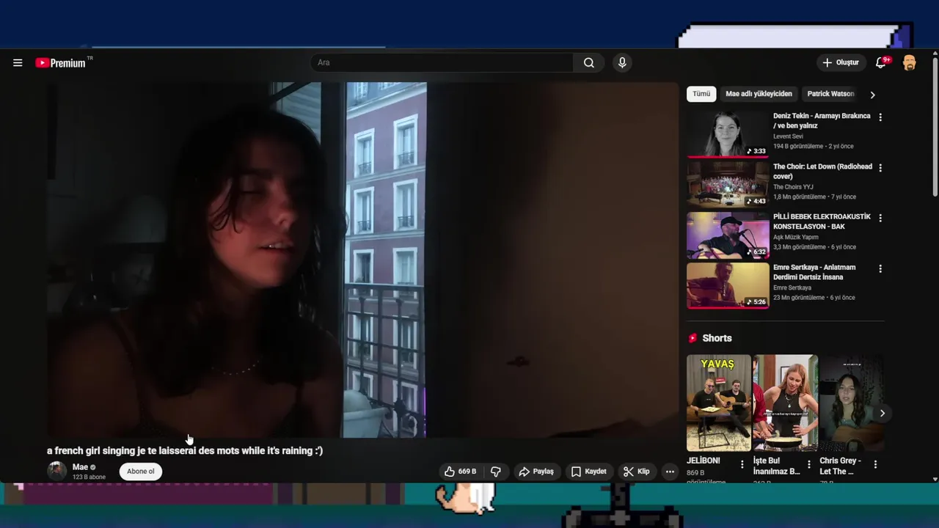
Task: Click the Oluştur create button
Action: pyautogui.click(x=841, y=62)
